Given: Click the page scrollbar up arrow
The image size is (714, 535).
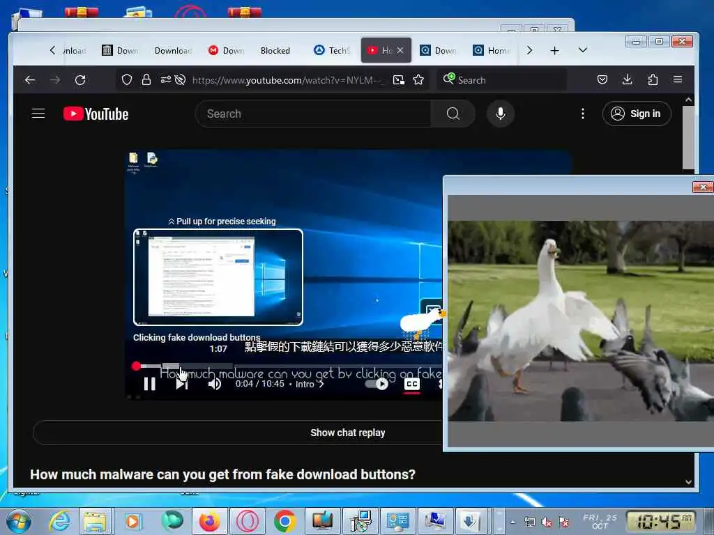Looking at the screenshot, I should click(x=688, y=100).
